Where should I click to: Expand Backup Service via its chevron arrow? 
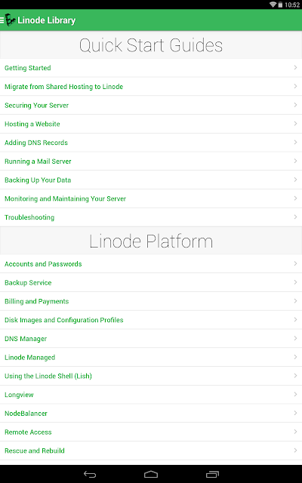295,282
